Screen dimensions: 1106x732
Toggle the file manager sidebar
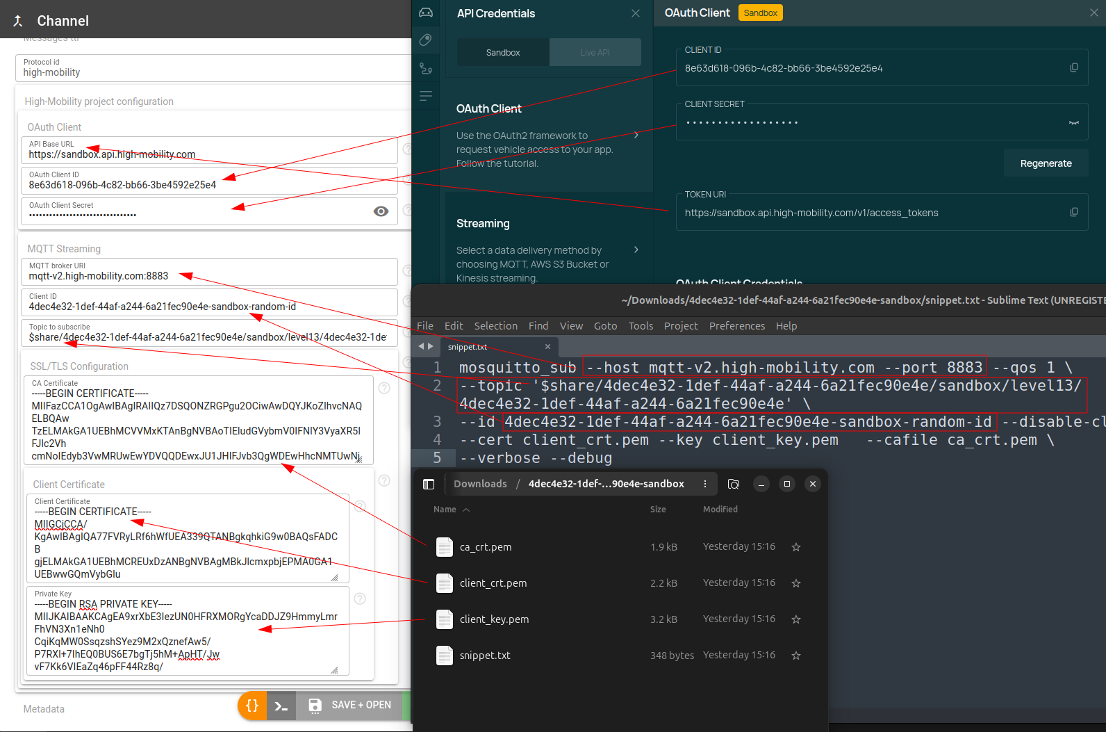point(429,484)
